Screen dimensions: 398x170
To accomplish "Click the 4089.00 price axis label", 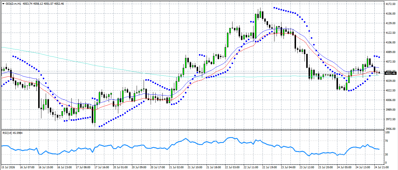I will pyautogui.click(x=390, y=52).
